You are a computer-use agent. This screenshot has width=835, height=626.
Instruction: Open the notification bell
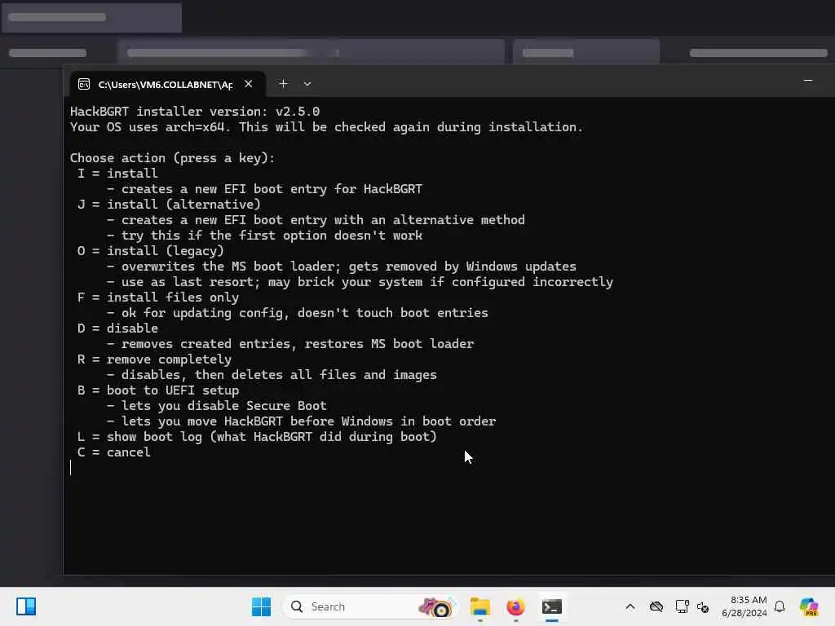pos(779,606)
